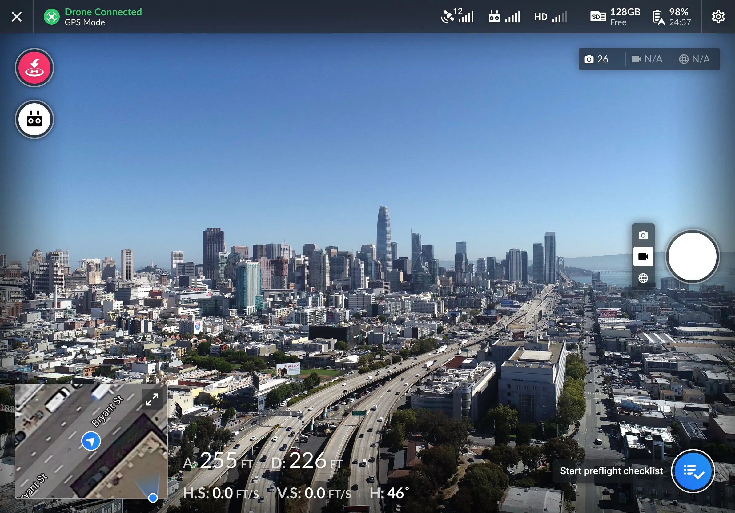
Task: Tap the vertical speed 0.0 FT/S readout
Action: coord(314,493)
